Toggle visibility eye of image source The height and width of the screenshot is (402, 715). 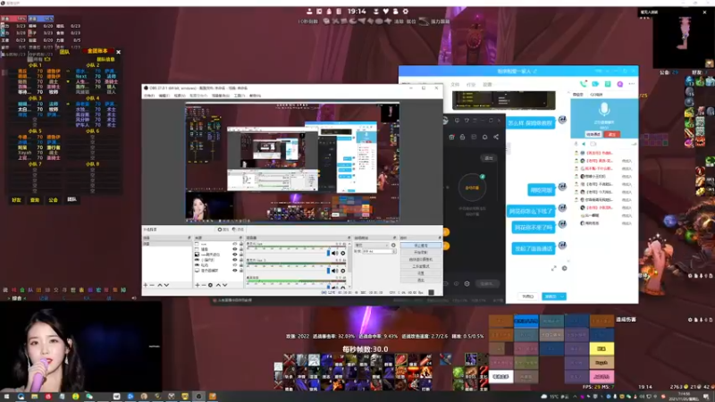[235, 255]
